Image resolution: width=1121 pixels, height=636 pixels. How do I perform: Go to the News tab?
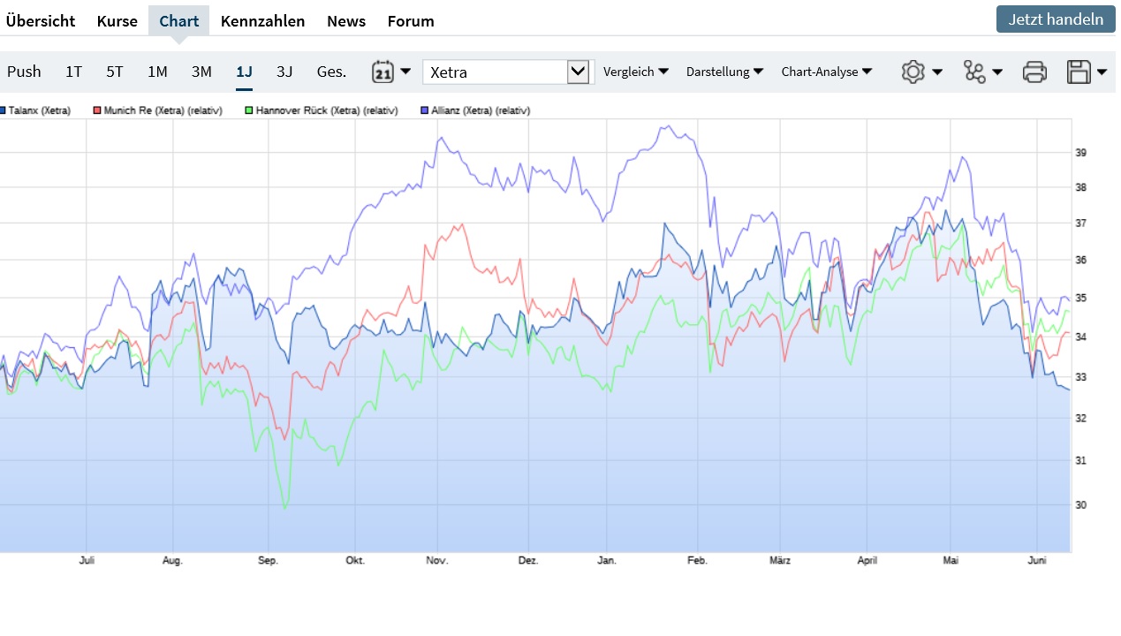(345, 21)
